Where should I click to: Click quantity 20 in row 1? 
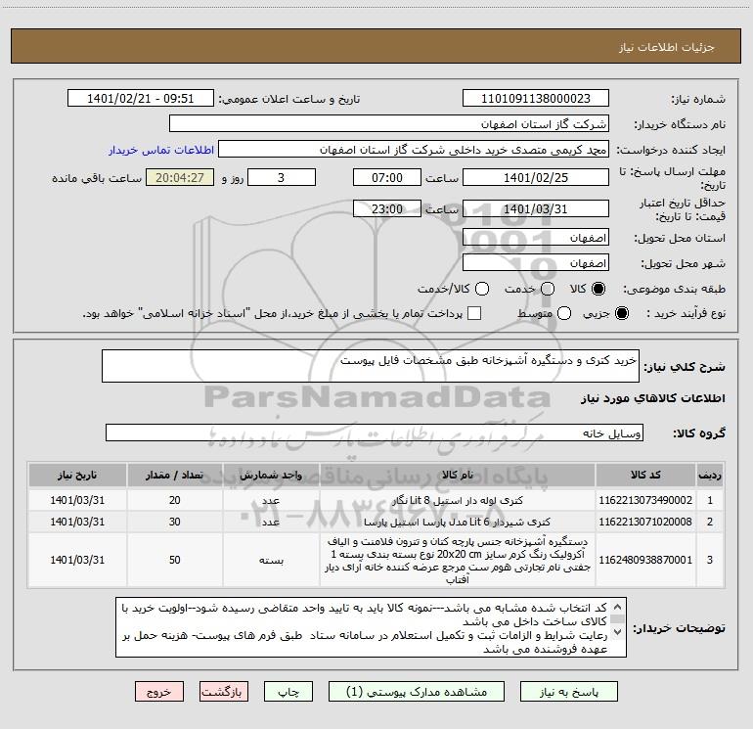174,500
